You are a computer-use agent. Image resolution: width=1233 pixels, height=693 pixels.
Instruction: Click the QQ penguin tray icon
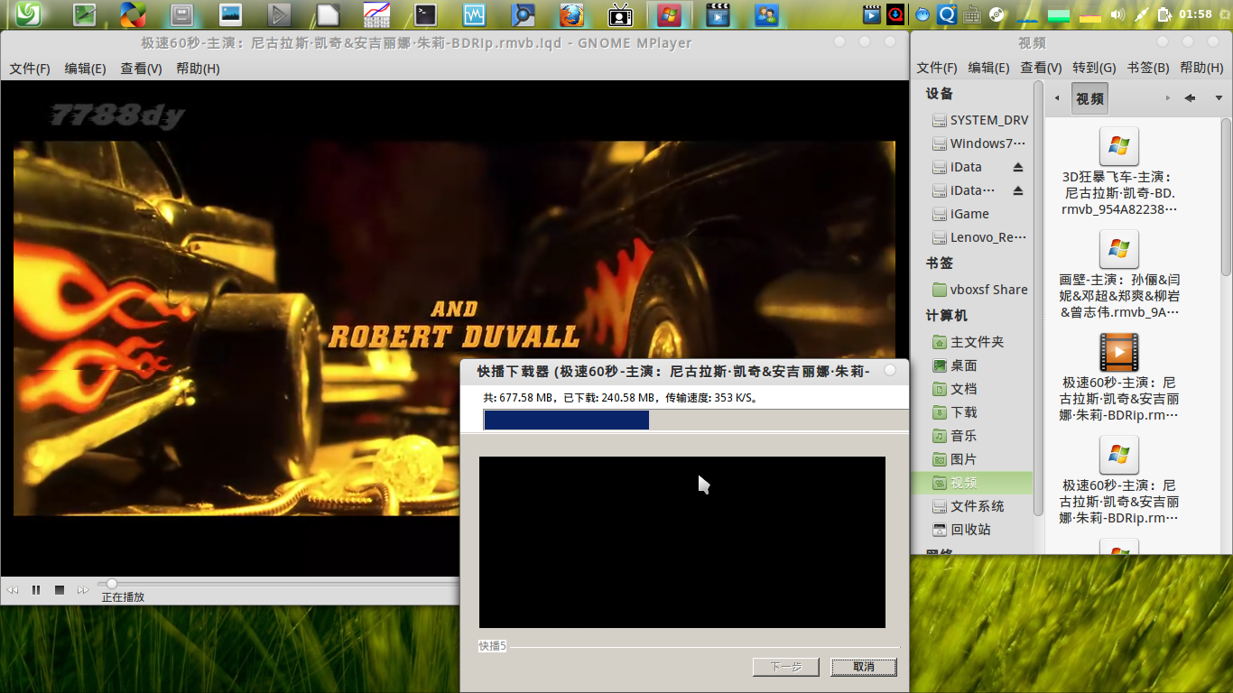point(922,14)
